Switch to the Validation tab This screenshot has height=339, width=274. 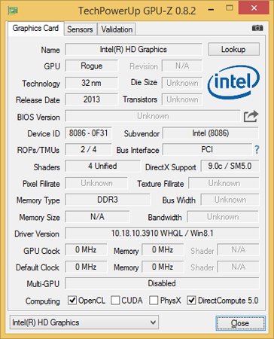tap(117, 29)
